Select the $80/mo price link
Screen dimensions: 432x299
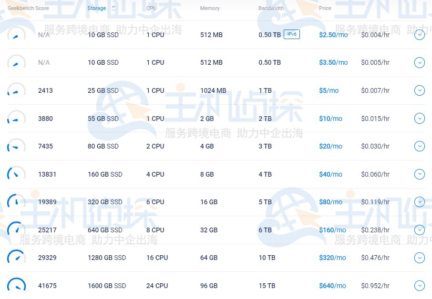coord(330,202)
